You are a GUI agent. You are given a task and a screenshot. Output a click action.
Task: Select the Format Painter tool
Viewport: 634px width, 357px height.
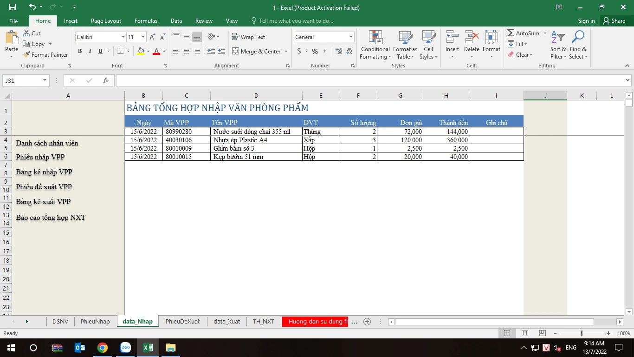point(45,54)
